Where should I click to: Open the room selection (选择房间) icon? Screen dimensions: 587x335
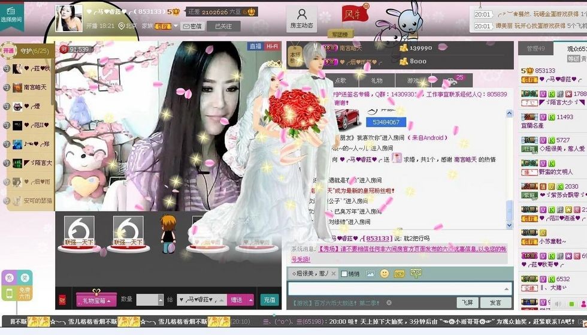pos(11,16)
